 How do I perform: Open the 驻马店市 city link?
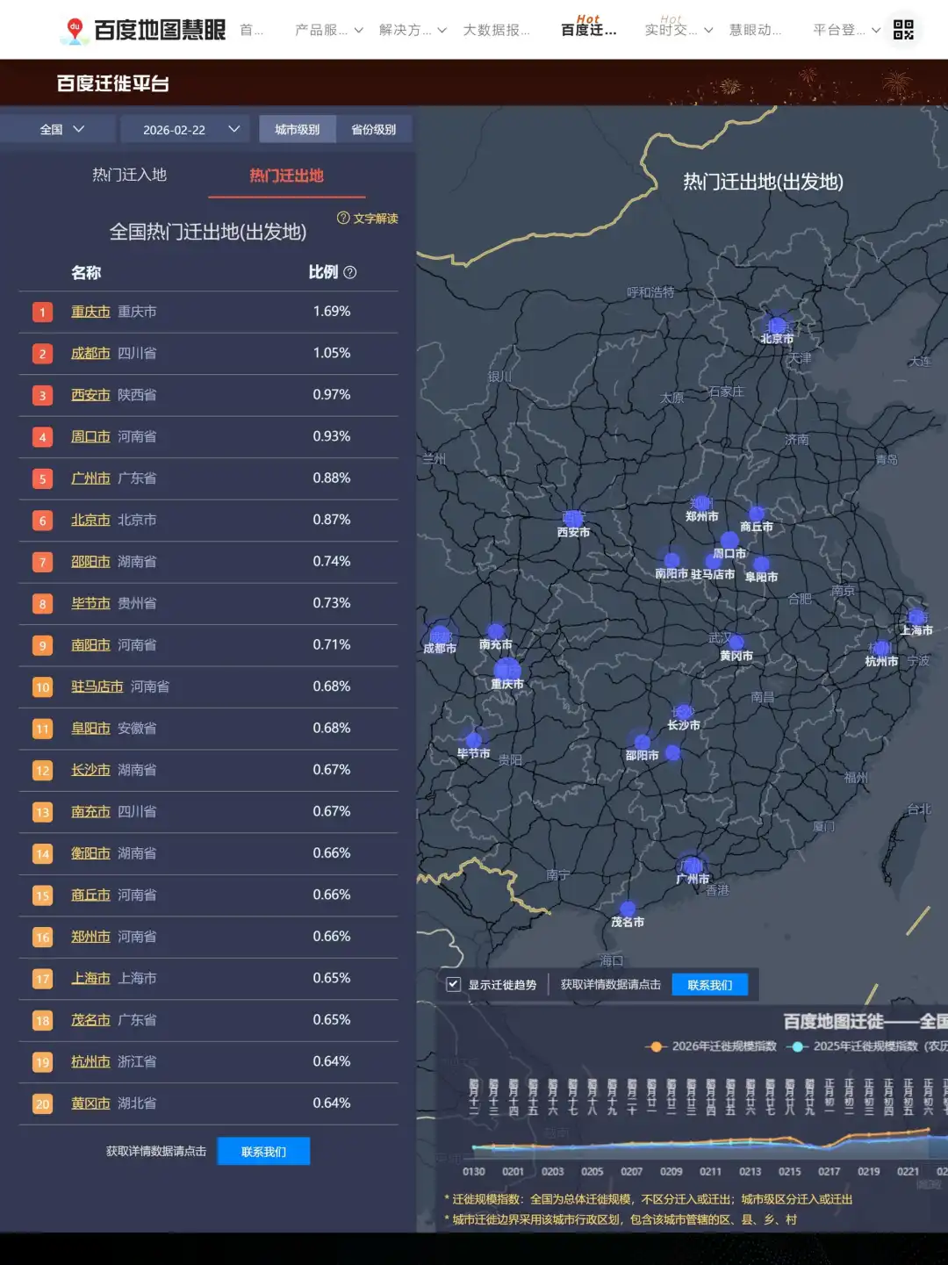97,686
